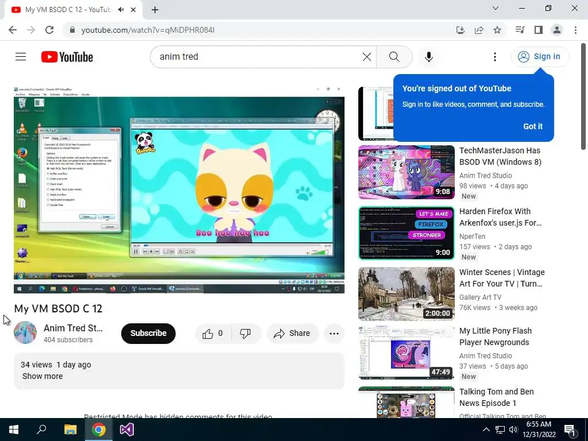Open Chrome three-dot menu
This screenshot has height=441, width=588.
tap(575, 30)
